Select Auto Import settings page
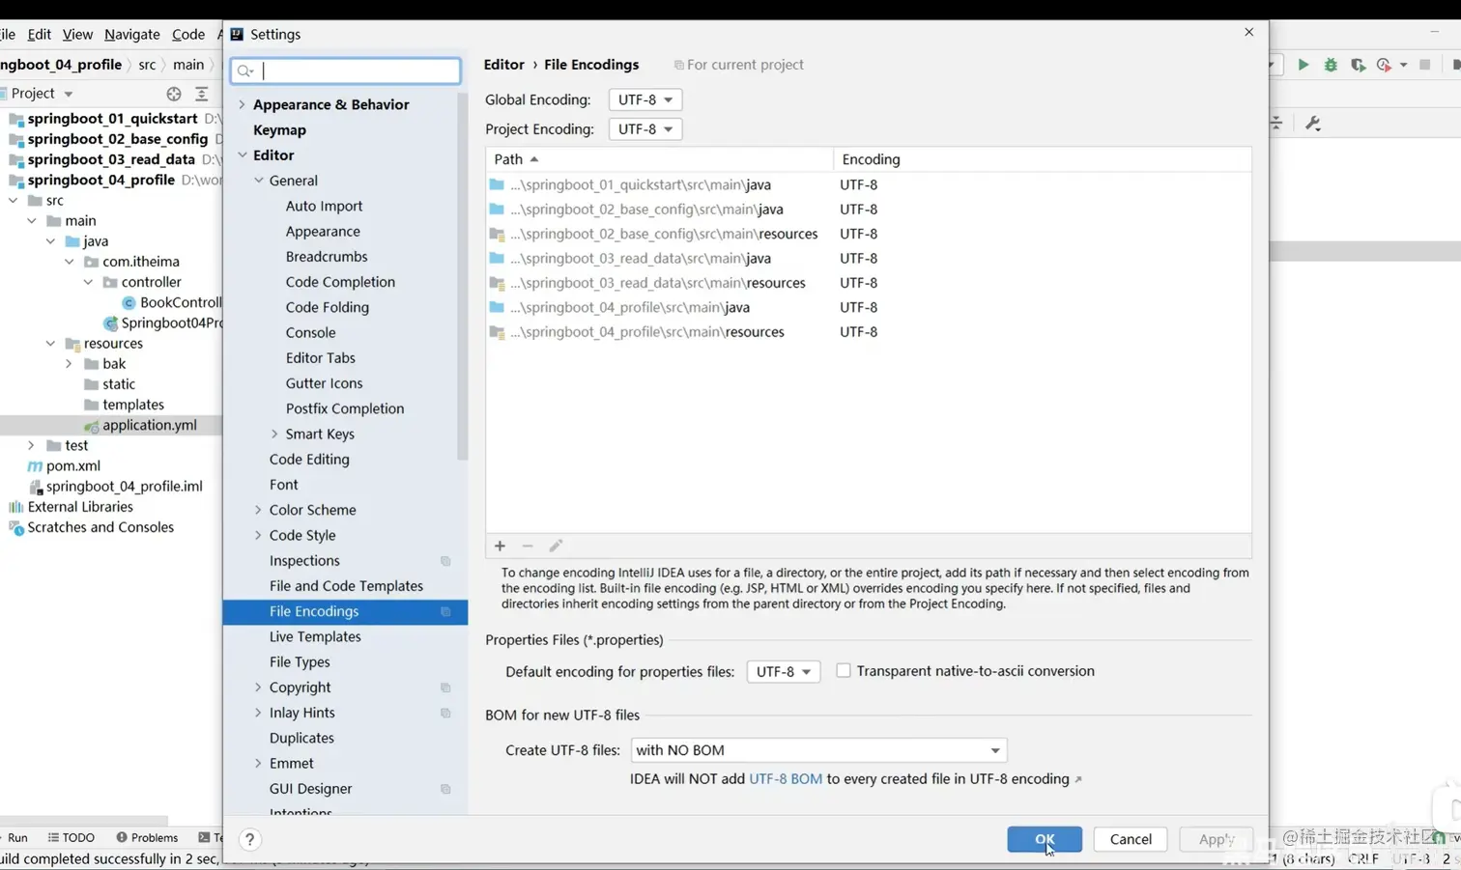Viewport: 1461px width, 870px height. (x=325, y=206)
